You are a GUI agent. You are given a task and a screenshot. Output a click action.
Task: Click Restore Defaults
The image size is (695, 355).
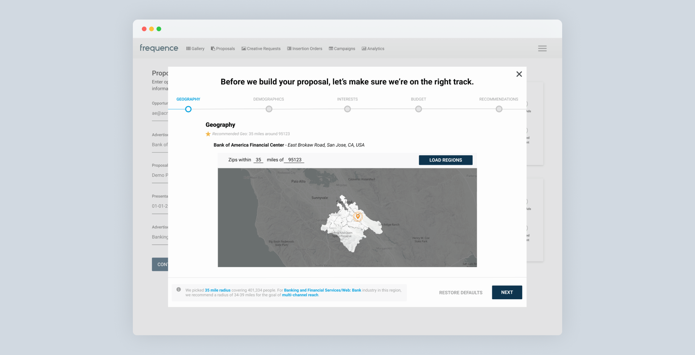(461, 293)
